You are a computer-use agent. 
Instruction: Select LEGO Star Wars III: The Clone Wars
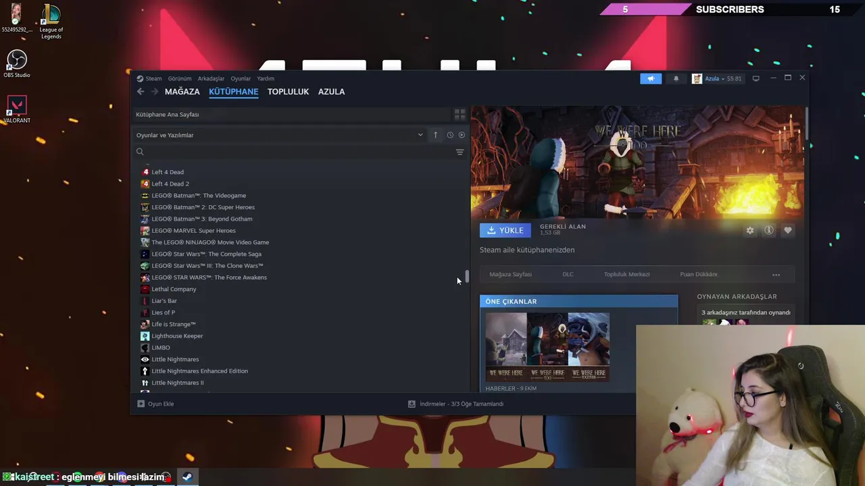coord(207,266)
